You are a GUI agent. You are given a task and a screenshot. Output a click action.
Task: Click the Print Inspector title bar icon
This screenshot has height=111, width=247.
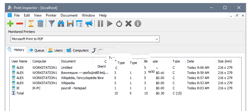pos(10,8)
